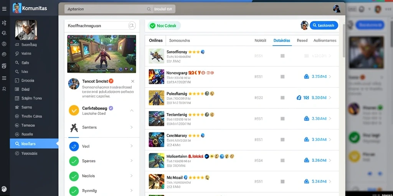The width and height of the screenshot is (393, 196).
Task: Expand the Necfiols row chevron
Action: pos(132,176)
